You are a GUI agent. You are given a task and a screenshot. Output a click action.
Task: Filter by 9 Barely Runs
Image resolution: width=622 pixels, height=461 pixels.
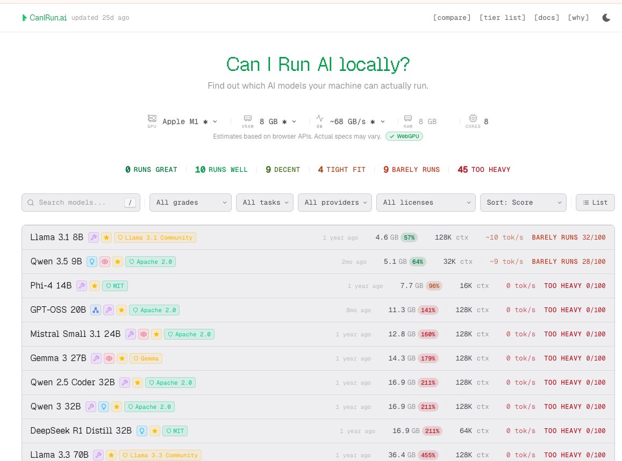(x=411, y=170)
